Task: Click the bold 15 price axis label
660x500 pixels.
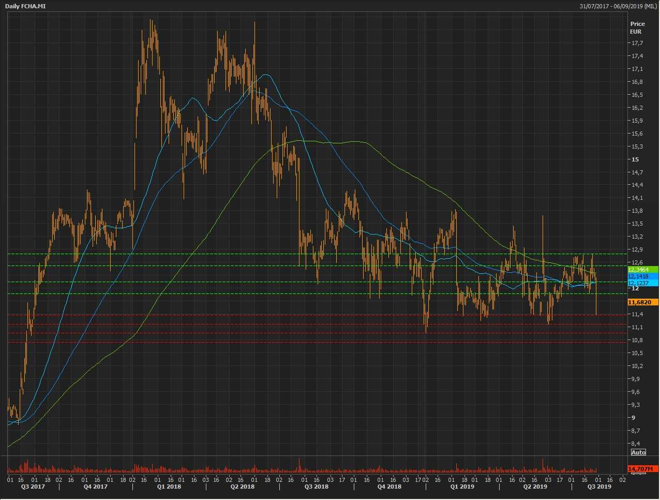Action: coord(635,159)
